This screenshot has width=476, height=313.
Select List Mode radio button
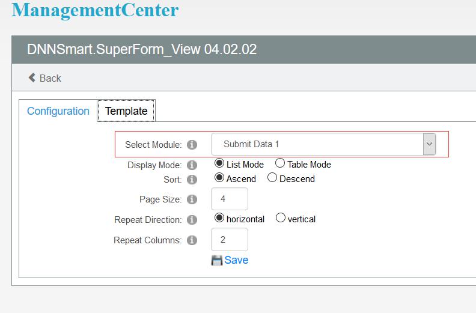pos(219,163)
